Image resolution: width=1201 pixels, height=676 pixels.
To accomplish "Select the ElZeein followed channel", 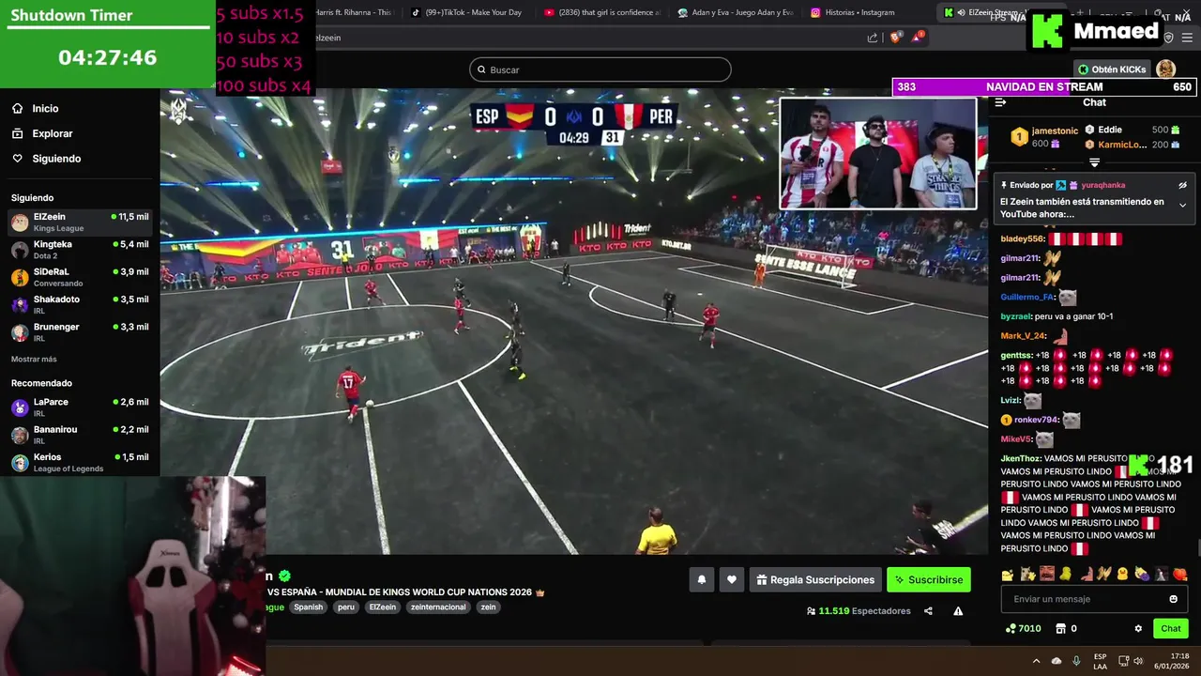I will click(80, 223).
